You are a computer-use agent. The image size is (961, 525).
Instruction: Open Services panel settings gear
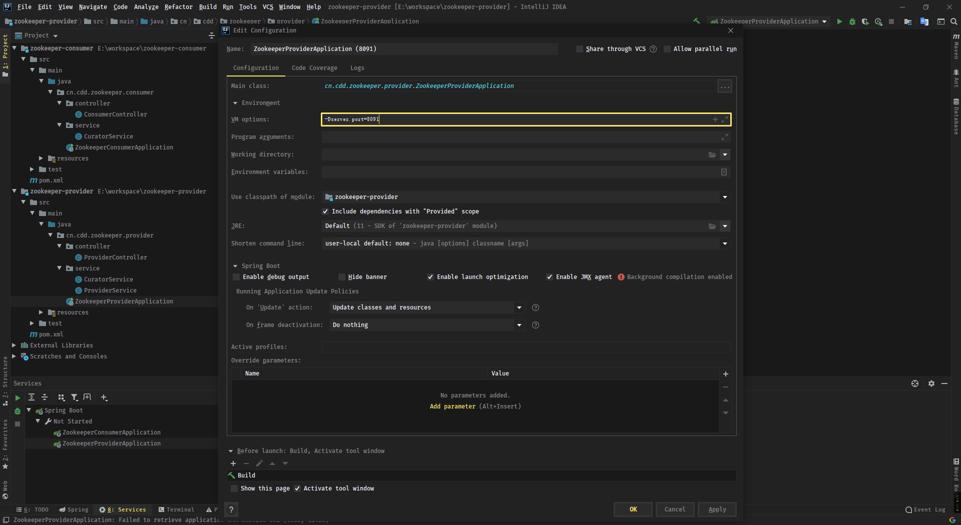931,383
